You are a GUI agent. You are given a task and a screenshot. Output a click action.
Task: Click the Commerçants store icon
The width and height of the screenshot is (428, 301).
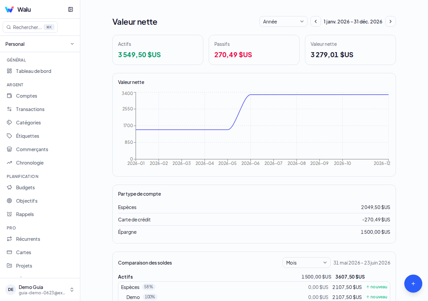pos(9,149)
